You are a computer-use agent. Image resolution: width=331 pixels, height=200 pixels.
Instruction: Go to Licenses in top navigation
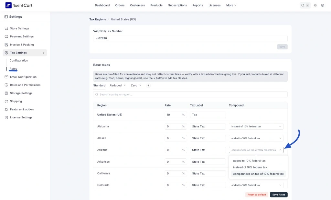click(215, 5)
